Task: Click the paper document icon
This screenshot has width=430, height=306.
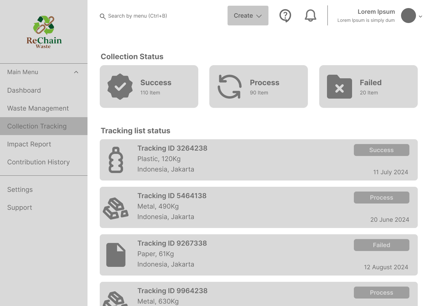Action: 116,255
